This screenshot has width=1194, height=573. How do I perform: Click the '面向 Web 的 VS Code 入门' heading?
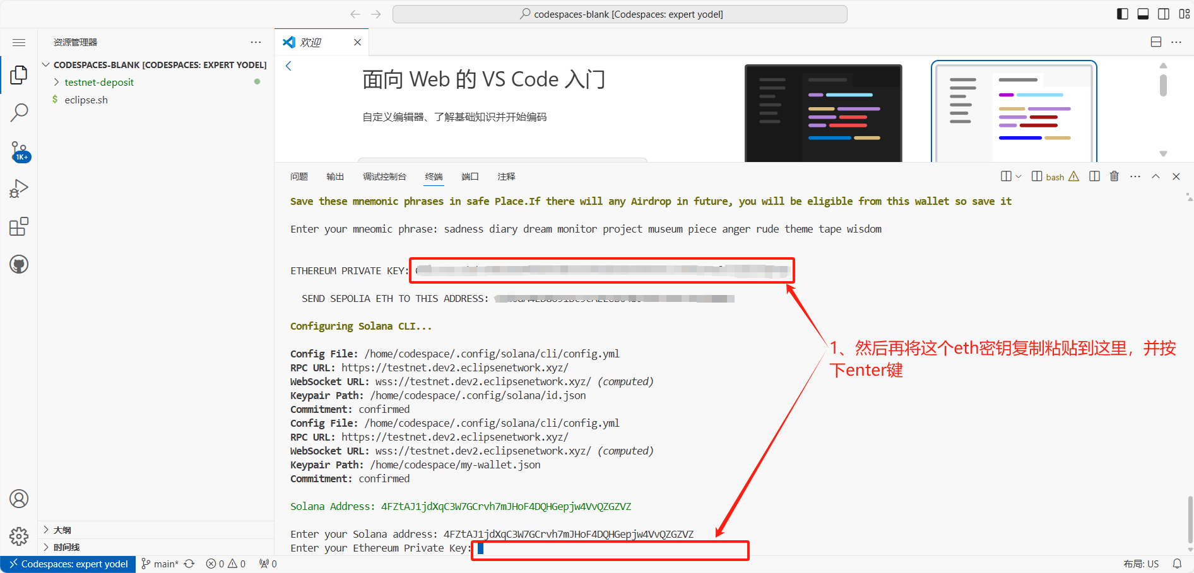click(483, 79)
